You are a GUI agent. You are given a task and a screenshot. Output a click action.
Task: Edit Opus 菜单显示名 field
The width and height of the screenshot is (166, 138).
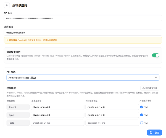(57, 115)
